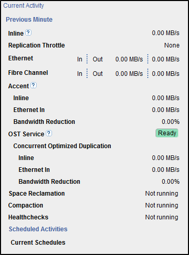This screenshot has height=255, width=189.
Task: Select the Accent Bandwidth Reduction percentage value
Action: (x=170, y=122)
